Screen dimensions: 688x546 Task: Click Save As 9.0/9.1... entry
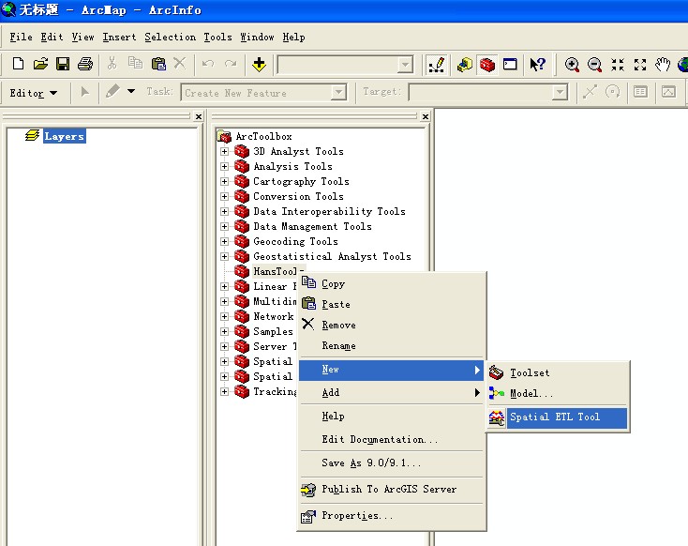(x=392, y=463)
